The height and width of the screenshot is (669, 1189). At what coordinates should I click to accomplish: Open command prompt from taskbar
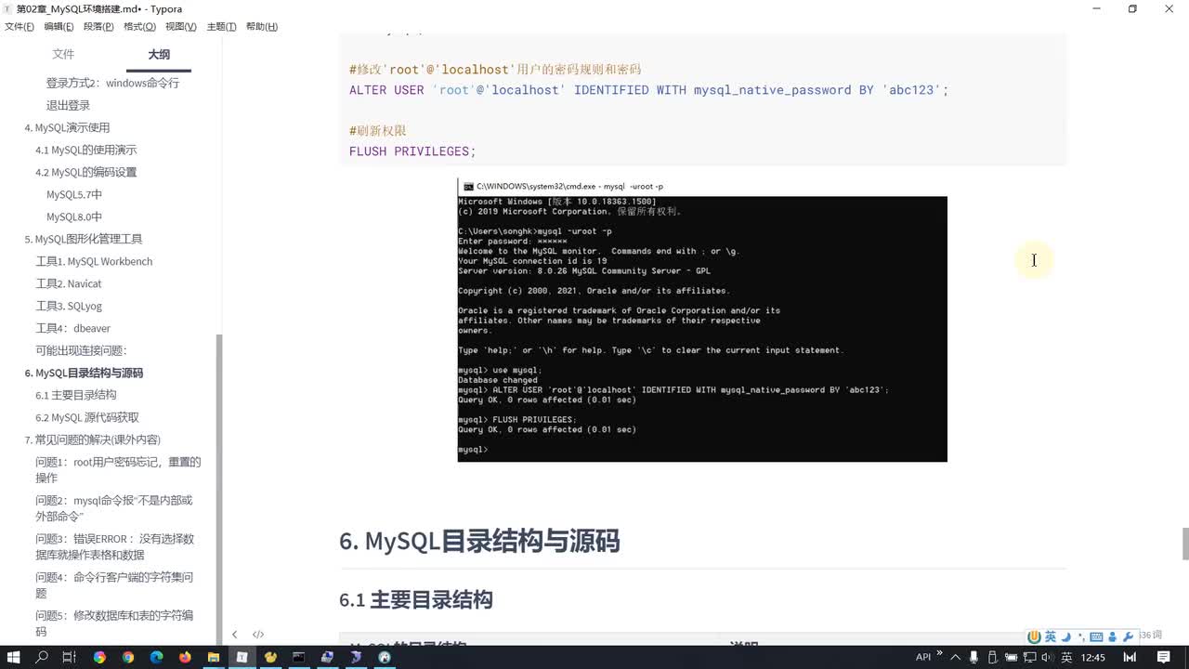pyautogui.click(x=299, y=657)
